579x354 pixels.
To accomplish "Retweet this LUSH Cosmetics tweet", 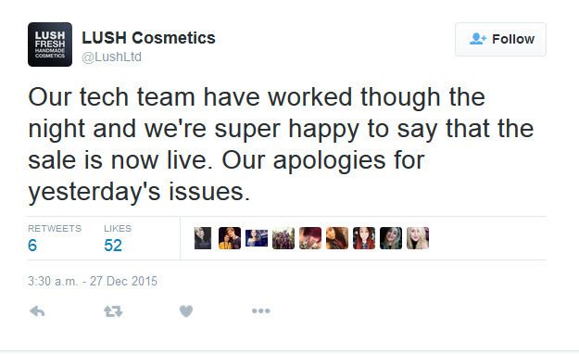I will [113, 311].
